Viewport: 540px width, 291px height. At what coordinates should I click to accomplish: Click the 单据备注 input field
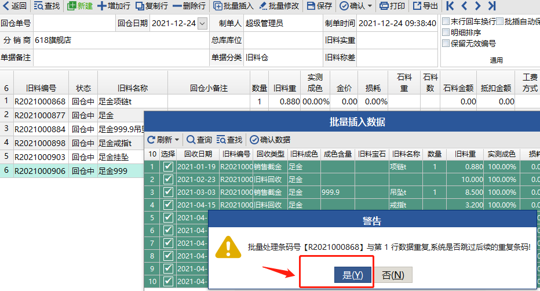click(x=121, y=57)
